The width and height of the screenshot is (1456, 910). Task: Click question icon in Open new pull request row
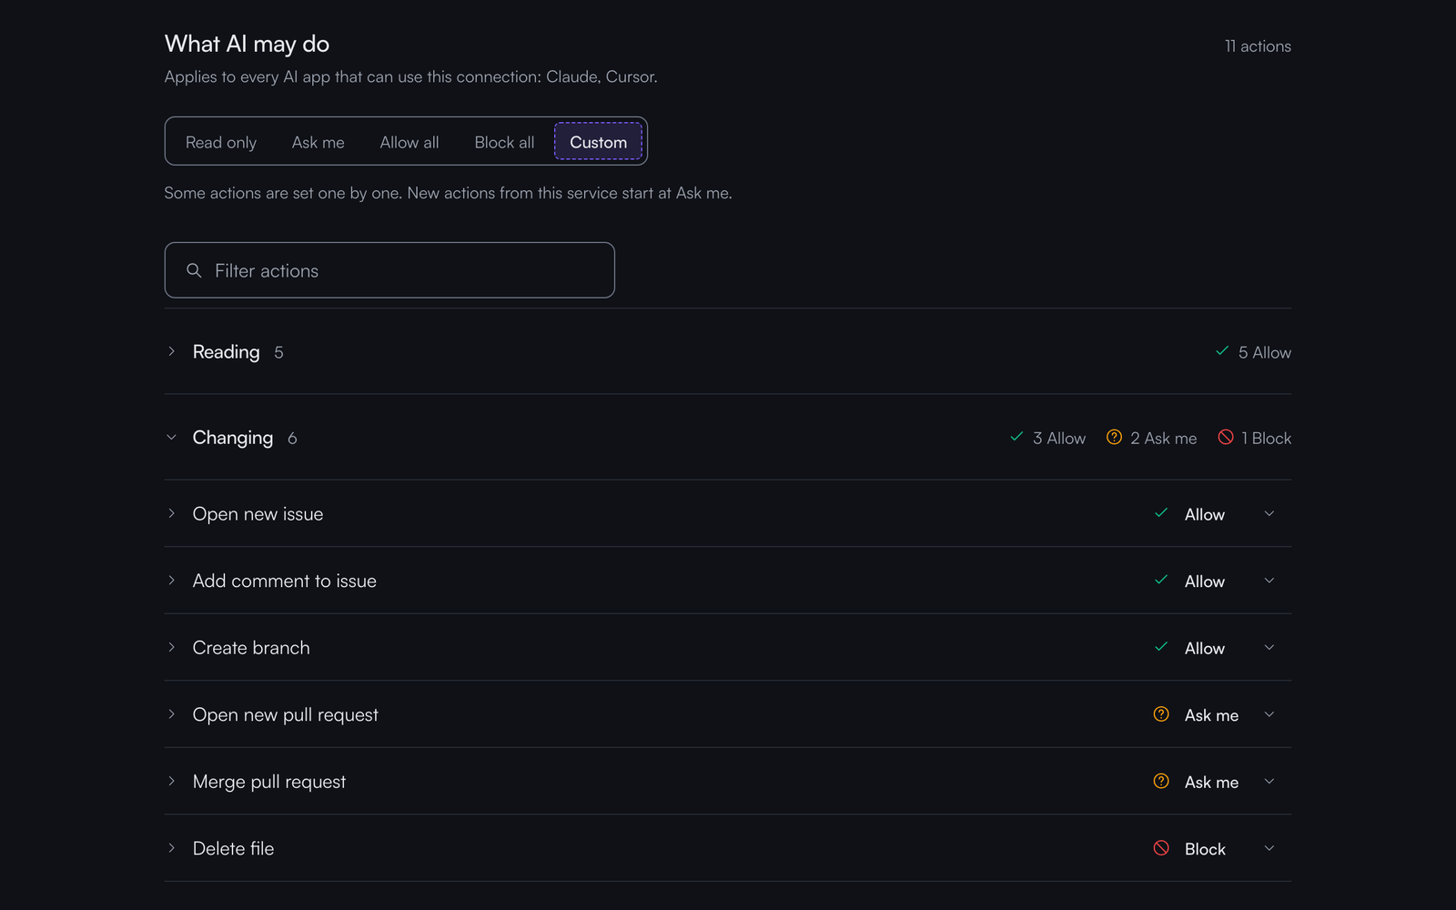[1161, 714]
